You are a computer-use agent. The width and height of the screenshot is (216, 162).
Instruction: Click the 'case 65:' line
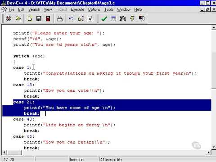pyautogui.click(x=24, y=136)
